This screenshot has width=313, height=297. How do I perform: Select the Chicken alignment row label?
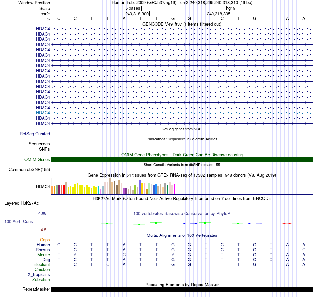[x=42, y=269]
